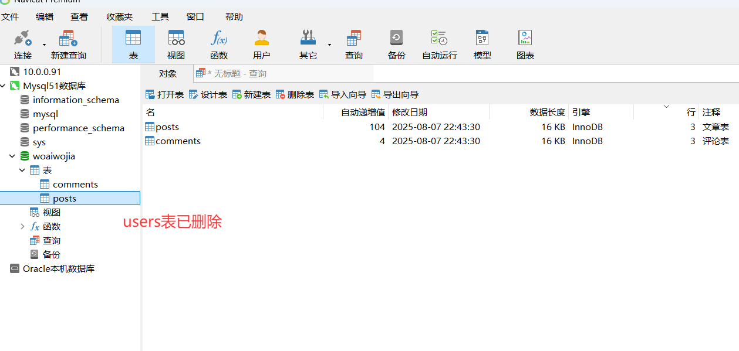Open the Backup (备份) toolbar icon
The width and height of the screenshot is (739, 351).
tap(397, 45)
